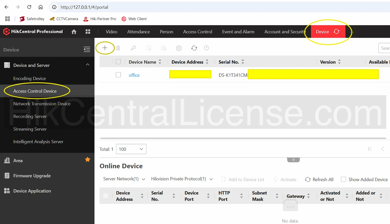Toggle select-all checkbox in Online Device table
This screenshot has width=390, height=224.
(x=106, y=196)
